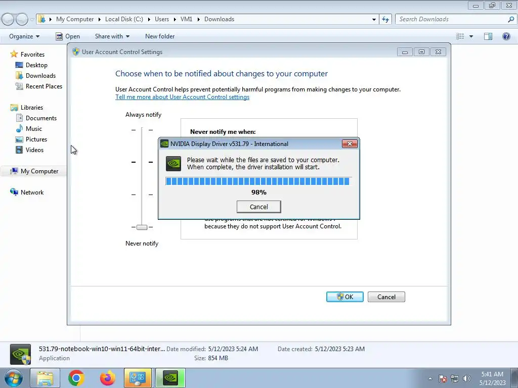Click Date created 5/12/2023 5:23 AM value

point(339,349)
